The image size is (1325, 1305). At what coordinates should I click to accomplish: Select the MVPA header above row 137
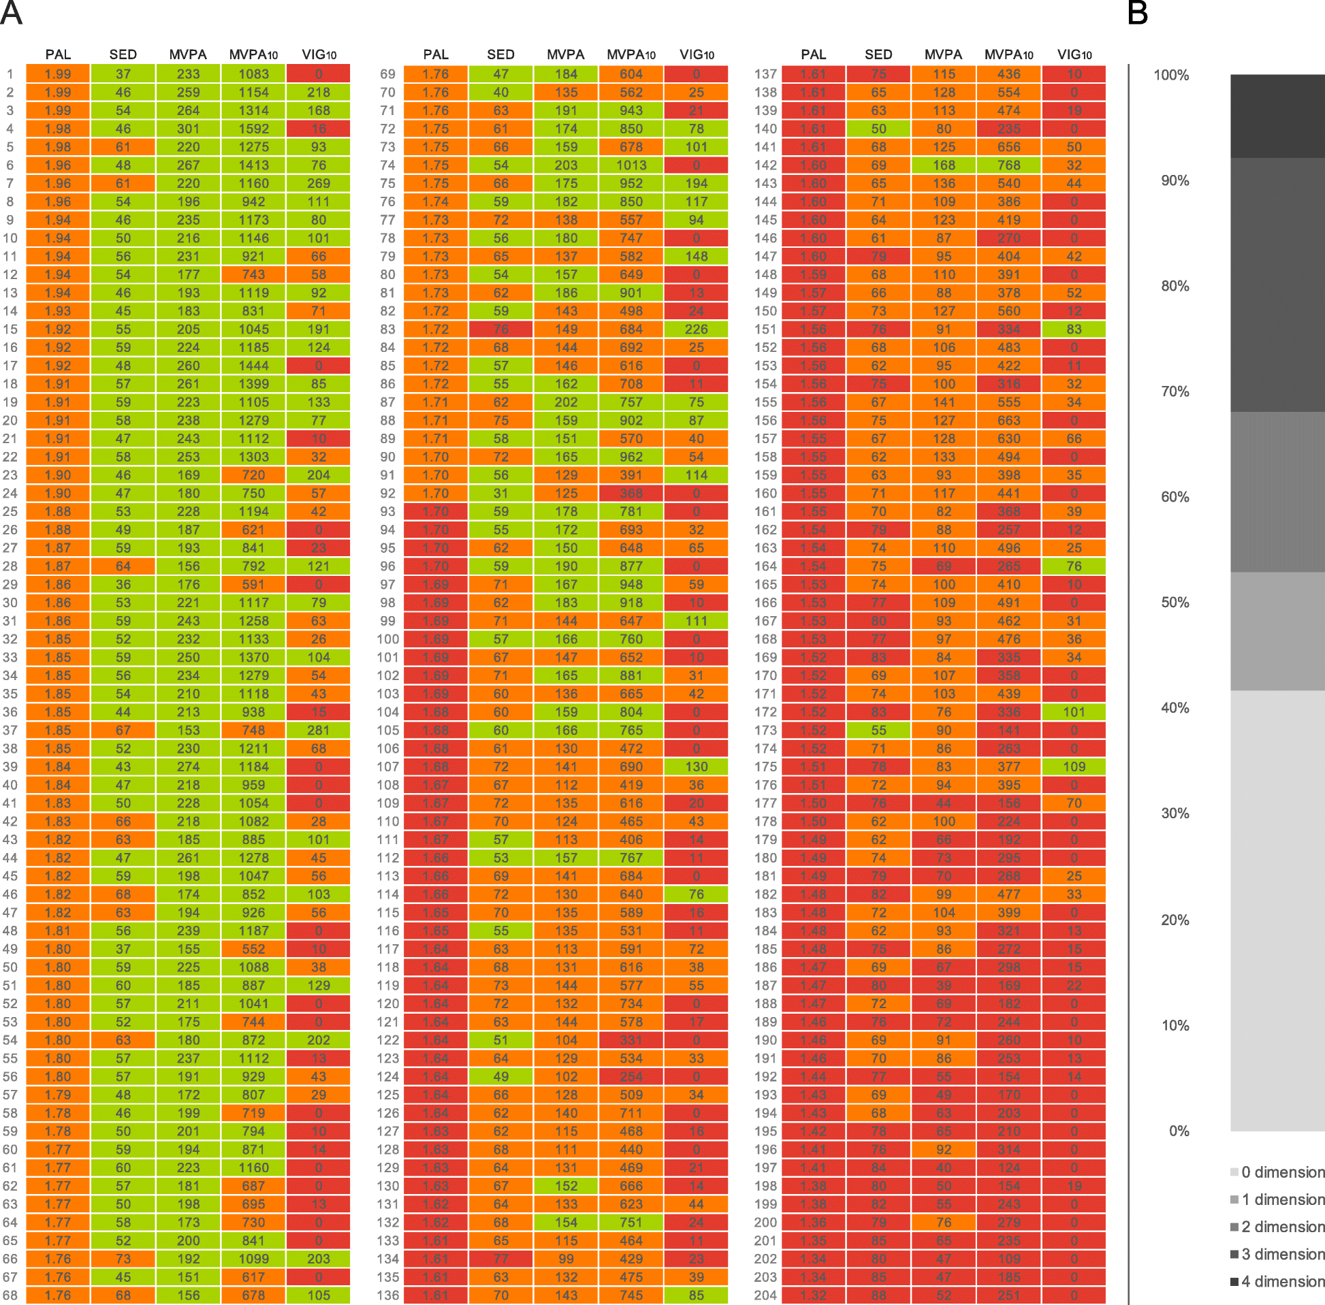(943, 55)
